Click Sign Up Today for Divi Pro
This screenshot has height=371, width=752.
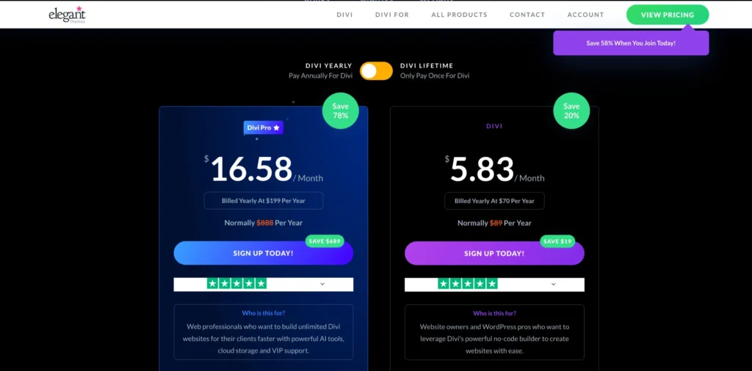264,253
